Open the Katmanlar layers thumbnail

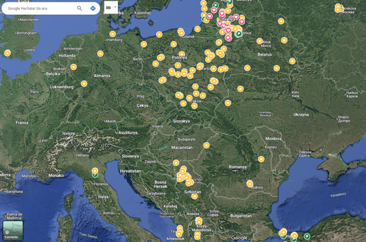click(x=13, y=231)
